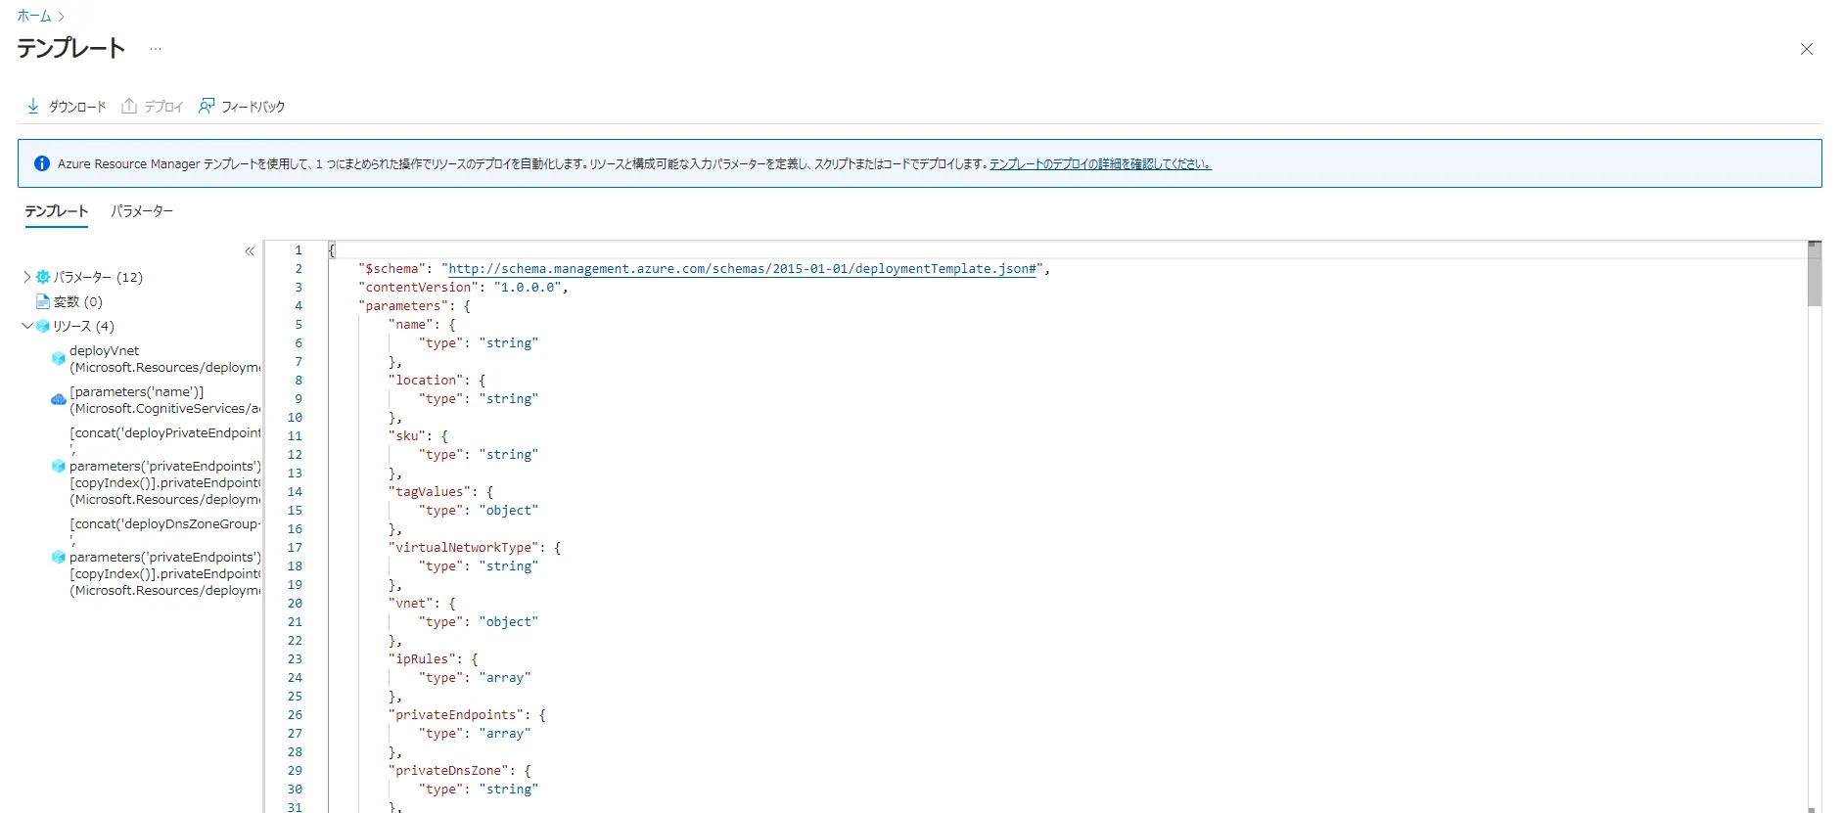This screenshot has height=813, width=1842.
Task: Click line number 1 in the gutter
Action: [x=299, y=249]
